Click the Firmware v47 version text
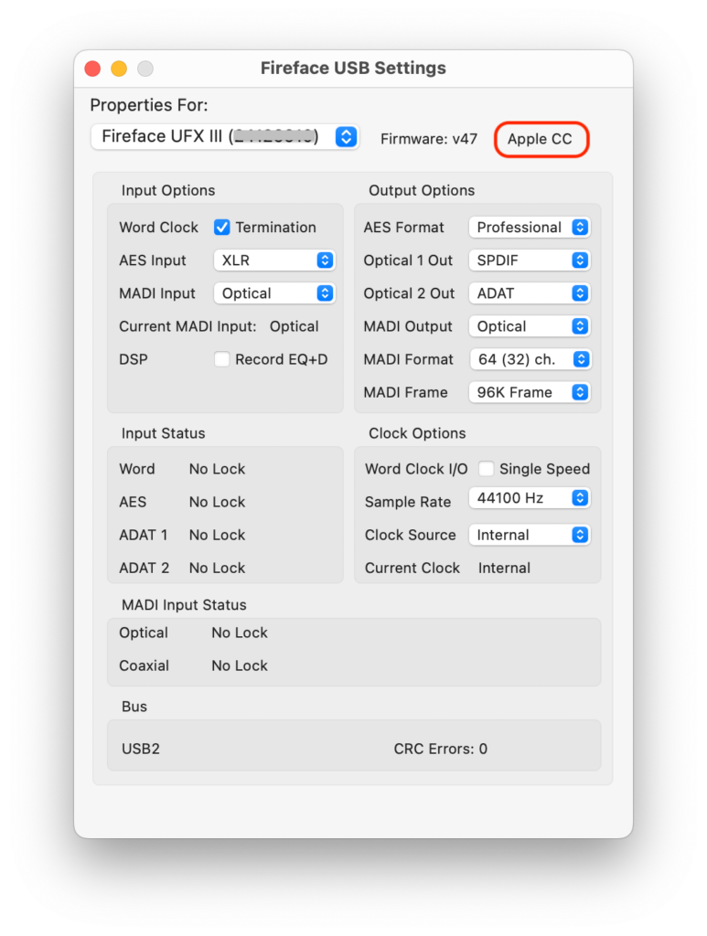The width and height of the screenshot is (707, 936). pos(429,139)
